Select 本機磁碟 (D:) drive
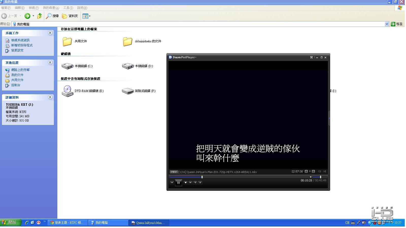406x228 pixels. 137,66
